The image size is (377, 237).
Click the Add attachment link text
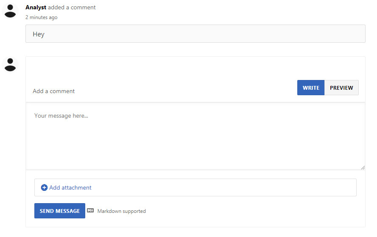[x=70, y=187]
